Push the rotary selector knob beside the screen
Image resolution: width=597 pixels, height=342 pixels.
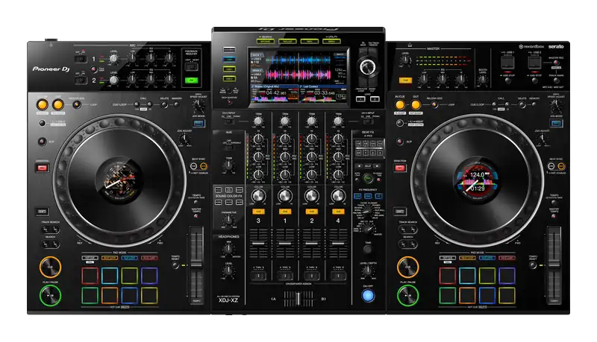(x=367, y=67)
